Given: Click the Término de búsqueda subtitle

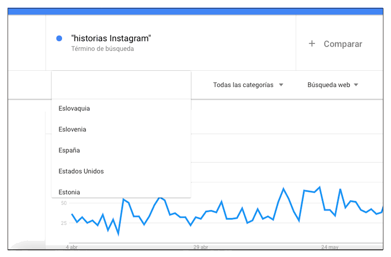Looking at the screenshot, I should point(102,49).
